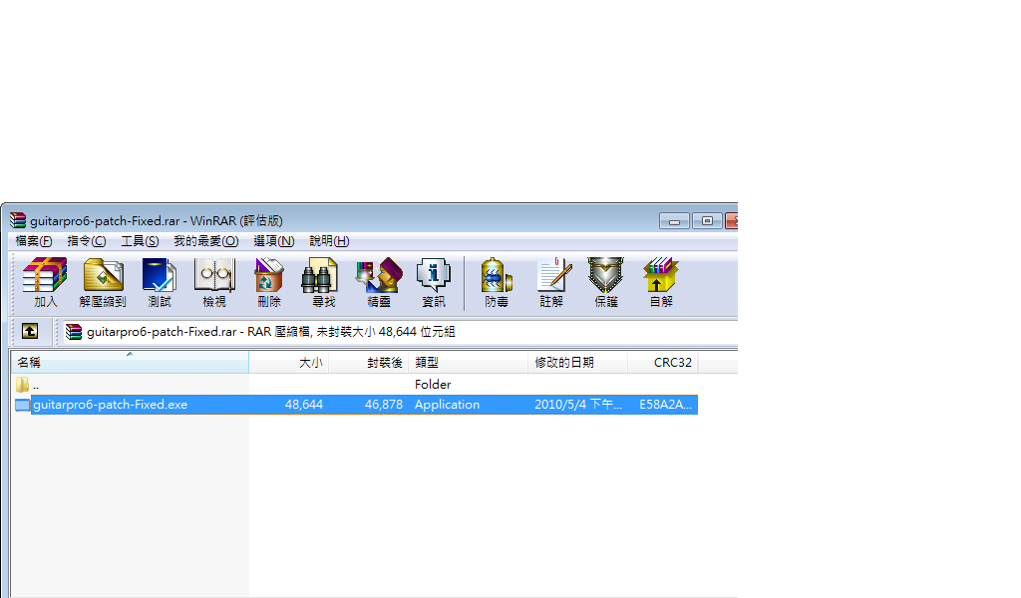Screen dimensions: 1021x598
Task: Click the 加入 (Add) toolbar icon
Action: 45,282
